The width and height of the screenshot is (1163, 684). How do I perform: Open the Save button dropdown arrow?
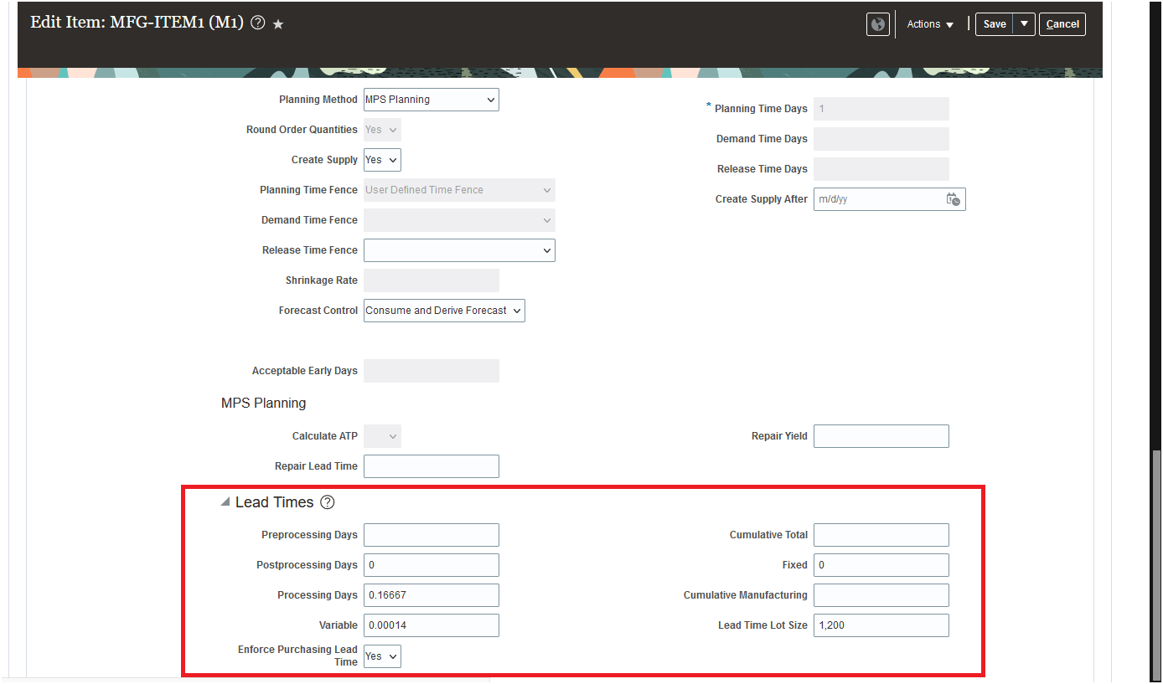point(1024,24)
